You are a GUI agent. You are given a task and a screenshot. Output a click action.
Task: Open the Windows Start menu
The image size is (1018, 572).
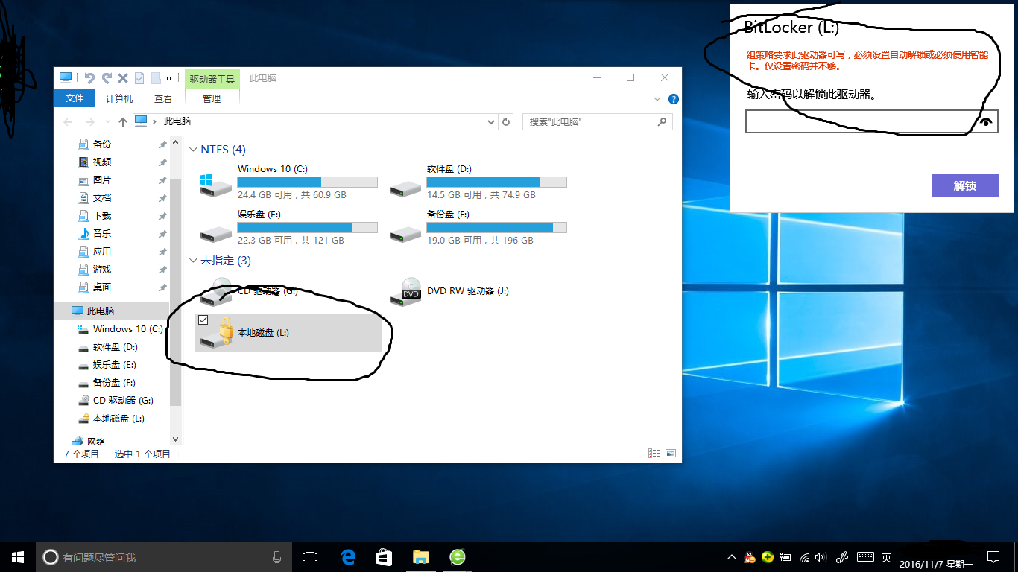point(18,557)
